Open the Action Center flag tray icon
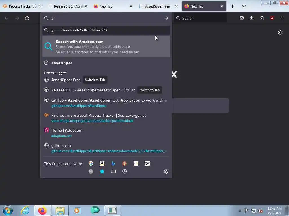This screenshot has width=289, height=216. [247, 210]
